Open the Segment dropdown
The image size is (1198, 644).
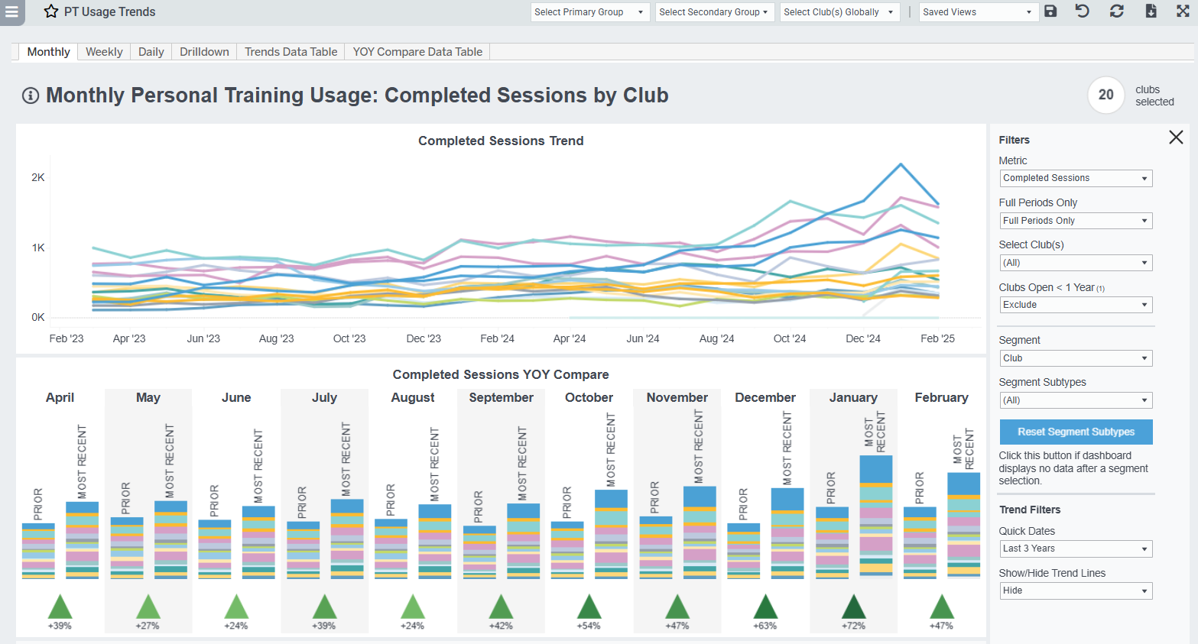click(1075, 358)
